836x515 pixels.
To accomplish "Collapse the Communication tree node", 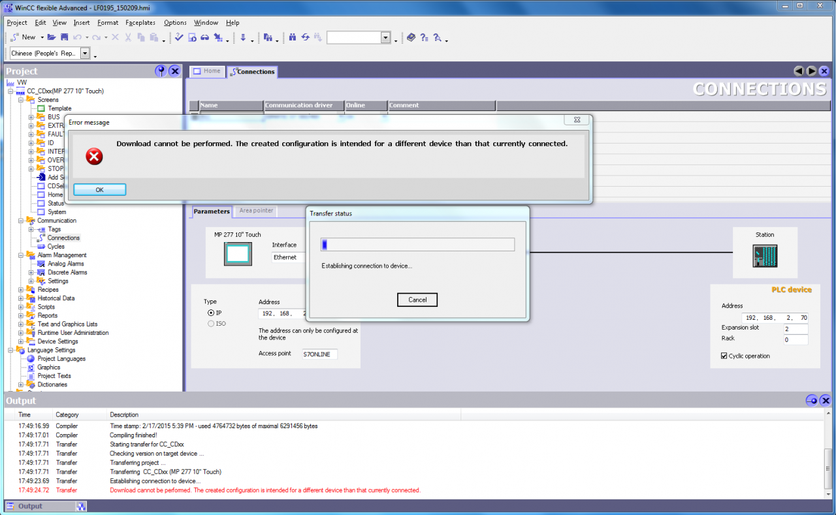I will (21, 221).
